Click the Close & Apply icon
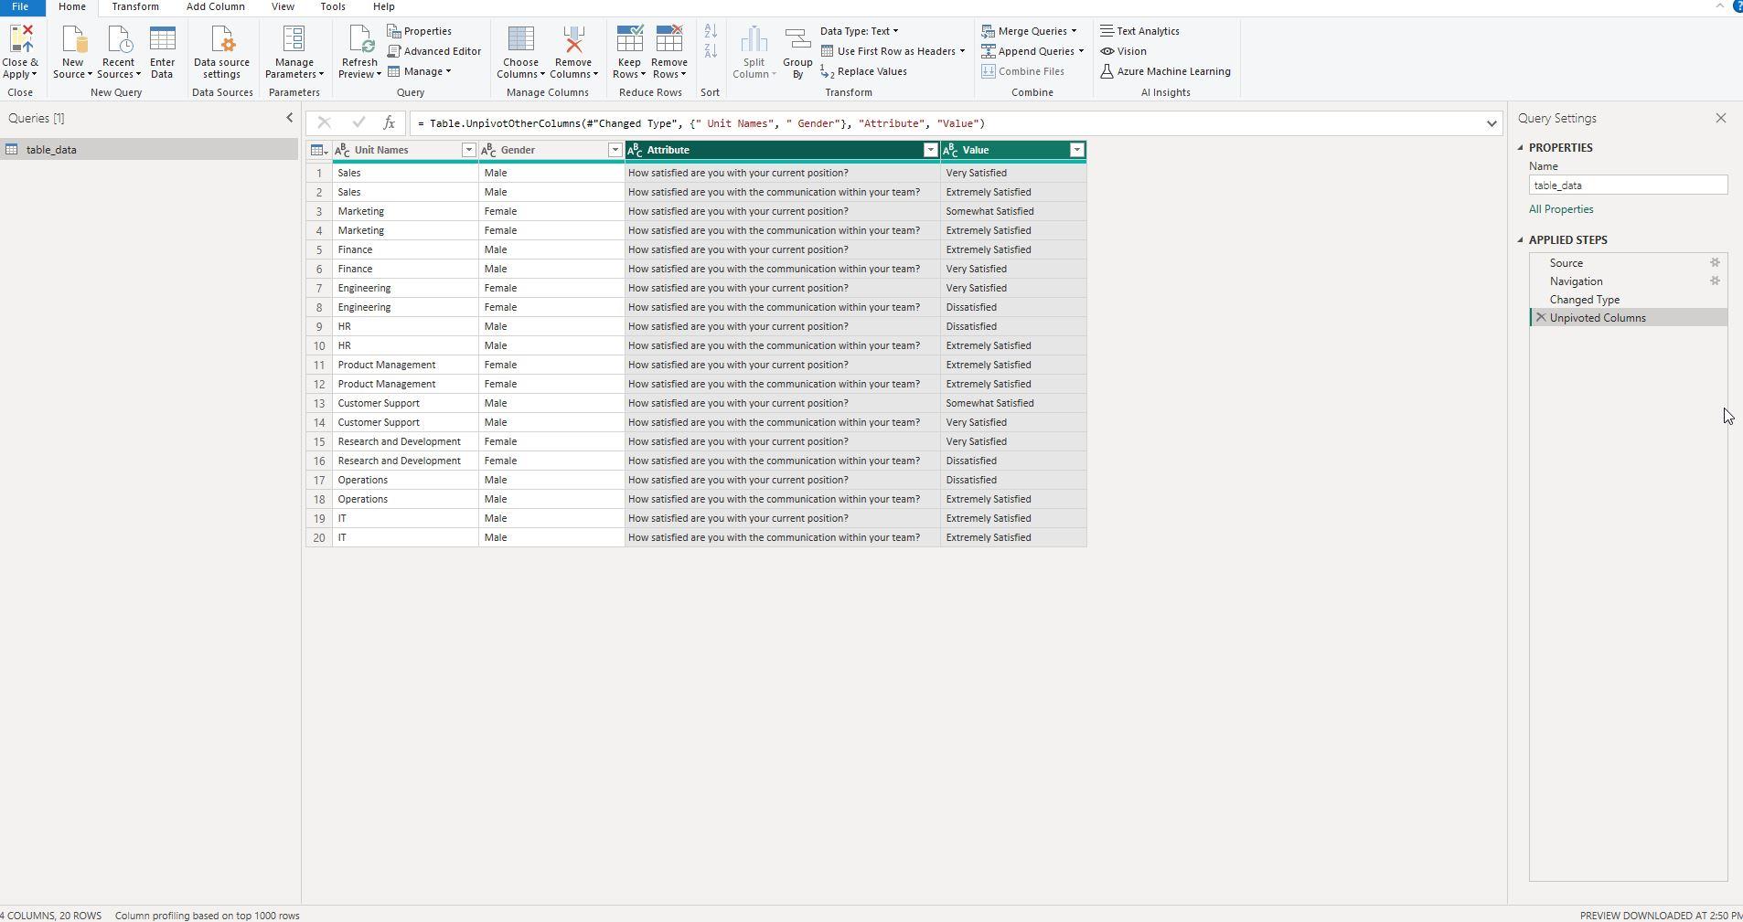 coord(20,40)
